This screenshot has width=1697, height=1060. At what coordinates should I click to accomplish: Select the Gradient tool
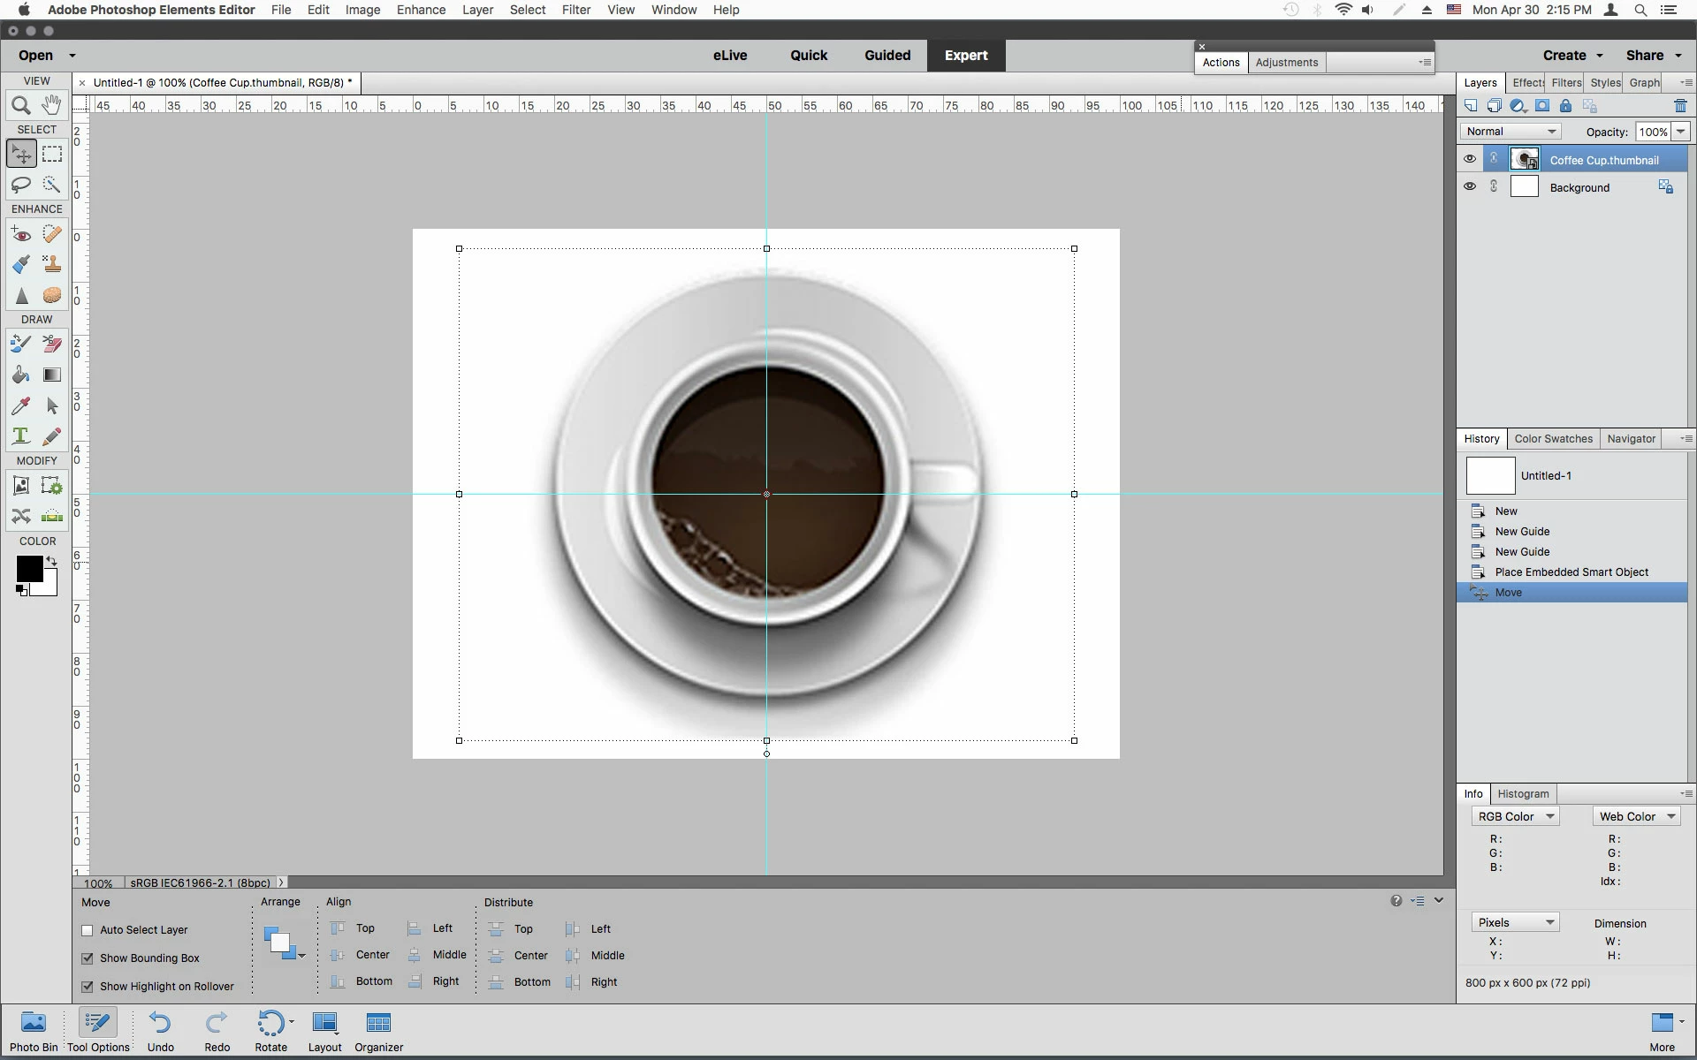tap(52, 375)
